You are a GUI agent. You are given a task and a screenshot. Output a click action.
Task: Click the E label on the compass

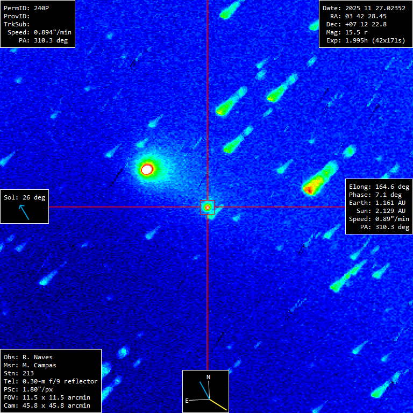[187, 401]
